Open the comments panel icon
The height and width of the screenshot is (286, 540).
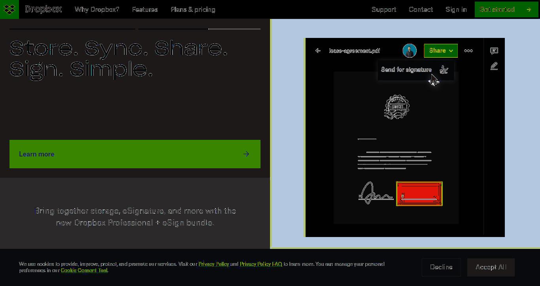[494, 51]
